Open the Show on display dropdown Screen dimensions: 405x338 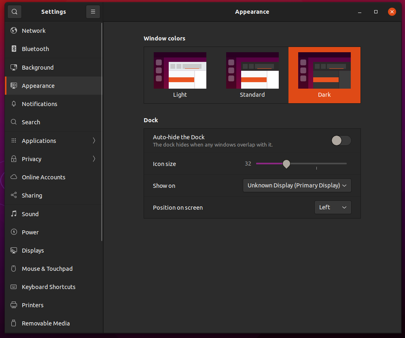coord(297,185)
